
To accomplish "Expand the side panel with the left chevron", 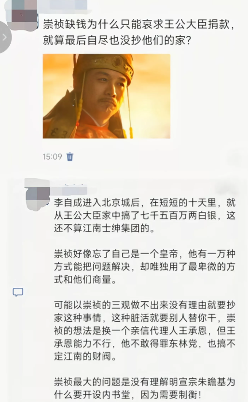I will (x=4, y=37).
